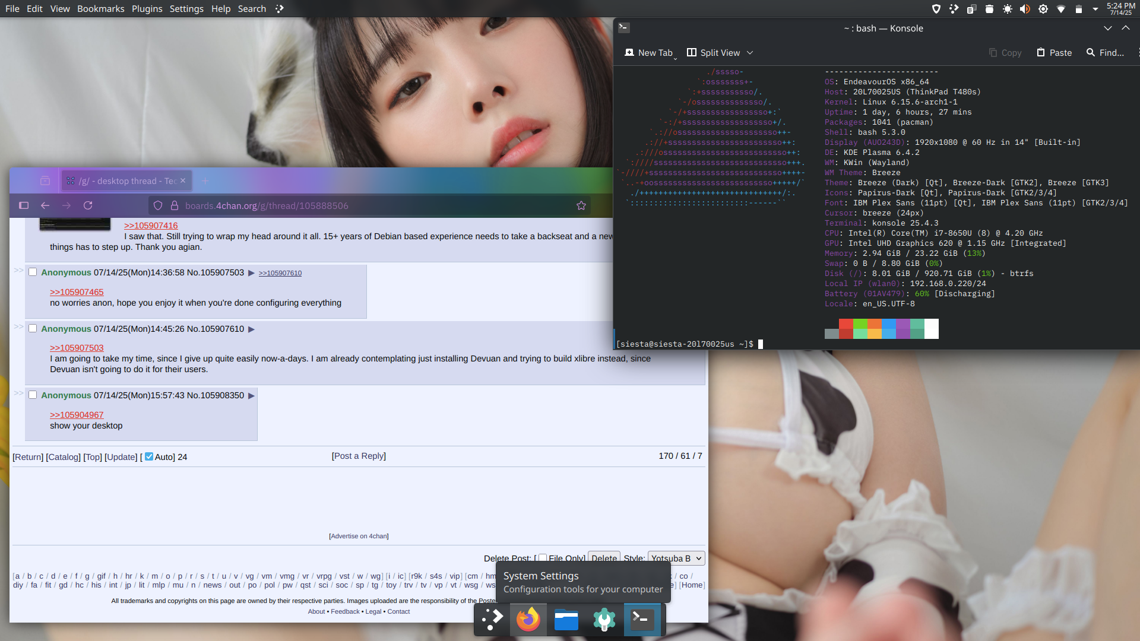The image size is (1140, 641).
Task: Open post menu arrow for No.105908350
Action: (x=251, y=396)
